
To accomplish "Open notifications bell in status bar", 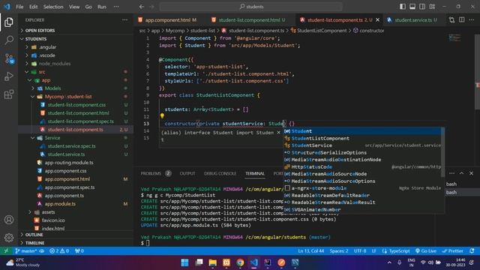I will [x=472, y=251].
